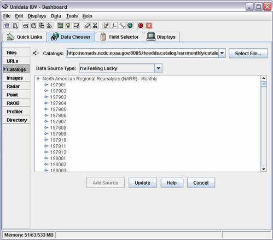Collapse the NARR Monthly root node
273x240 pixels.
point(38,79)
